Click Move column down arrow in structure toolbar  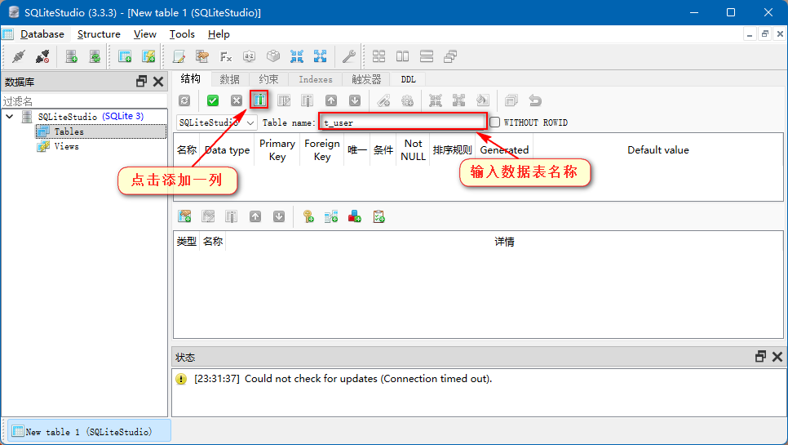point(354,100)
